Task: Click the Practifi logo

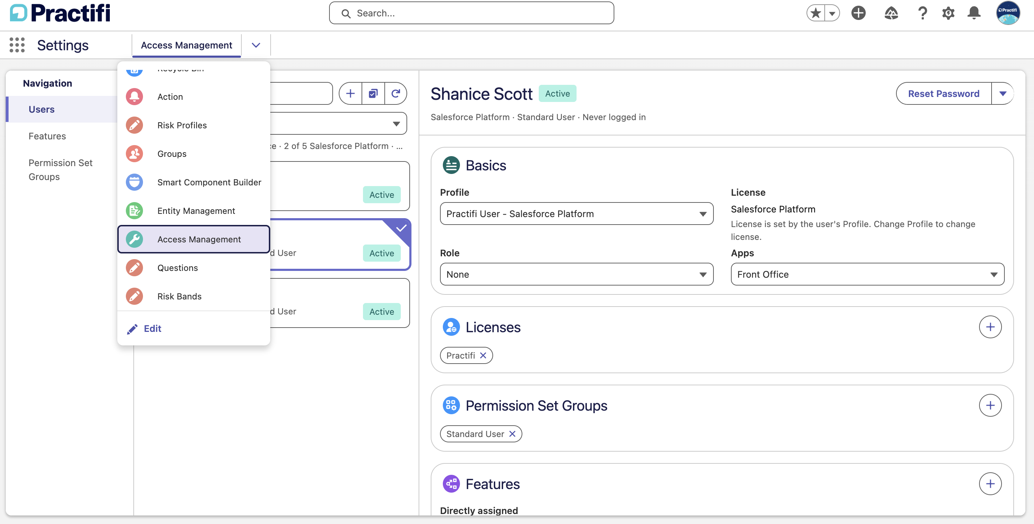Action: click(x=60, y=13)
